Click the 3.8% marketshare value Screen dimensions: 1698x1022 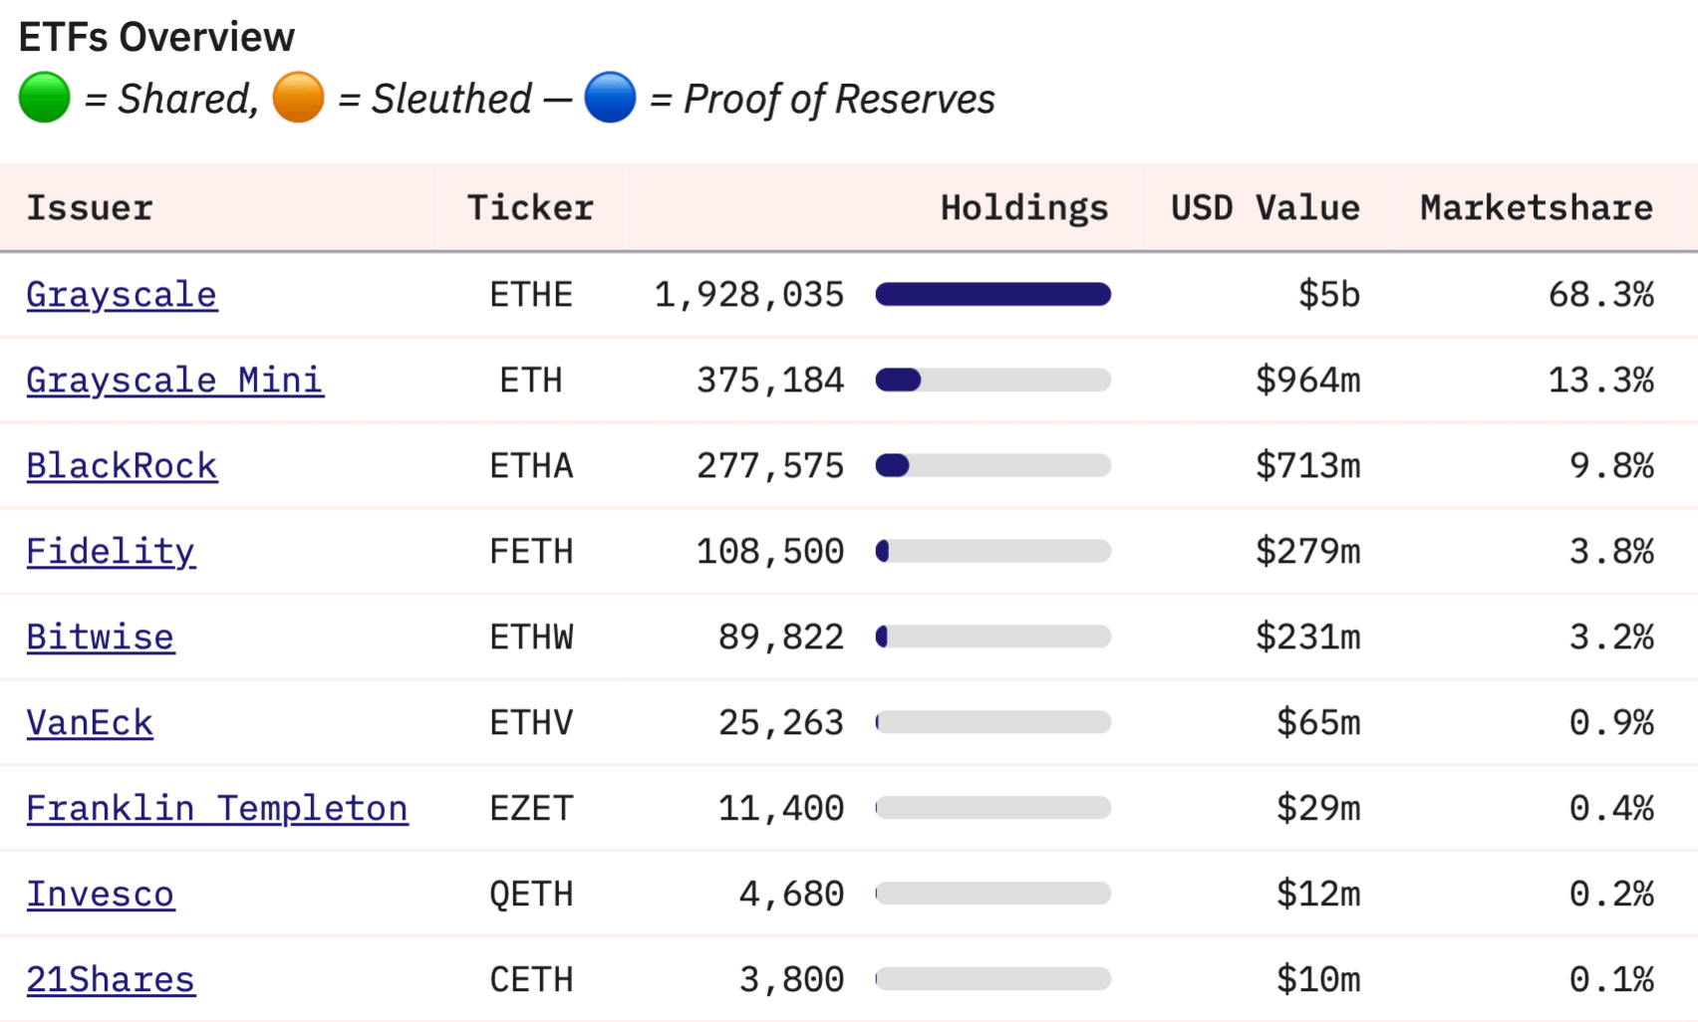coord(1612,552)
